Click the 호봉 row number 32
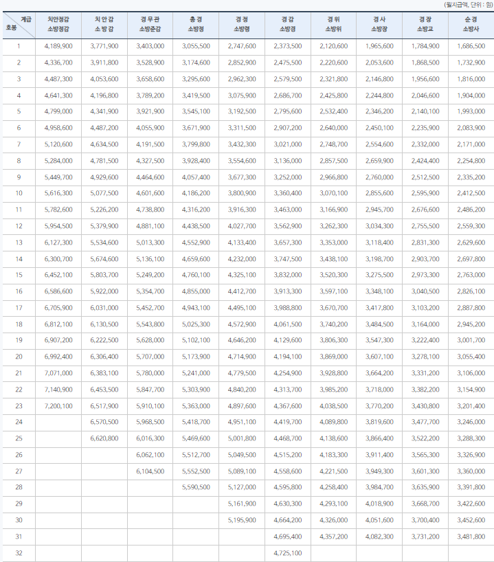Image resolution: width=494 pixels, height=562 pixels. pyautogui.click(x=19, y=553)
